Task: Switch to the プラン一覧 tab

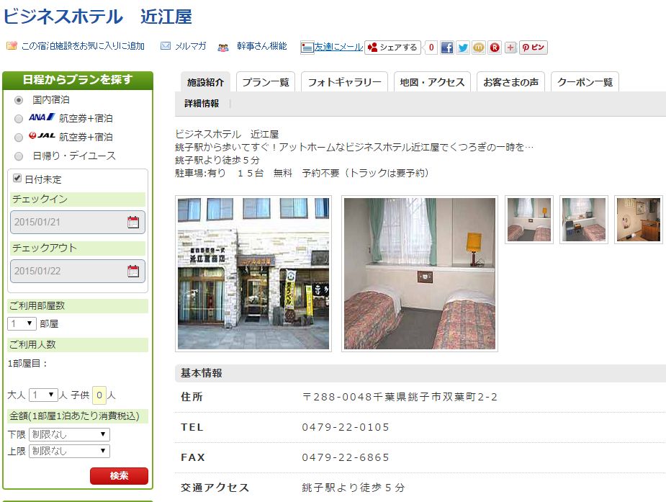Action: click(265, 82)
